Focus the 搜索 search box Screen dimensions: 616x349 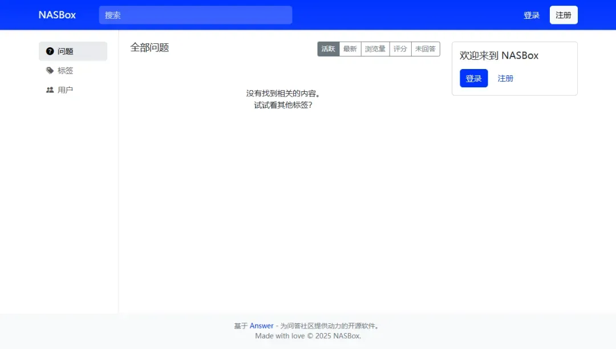click(x=196, y=15)
